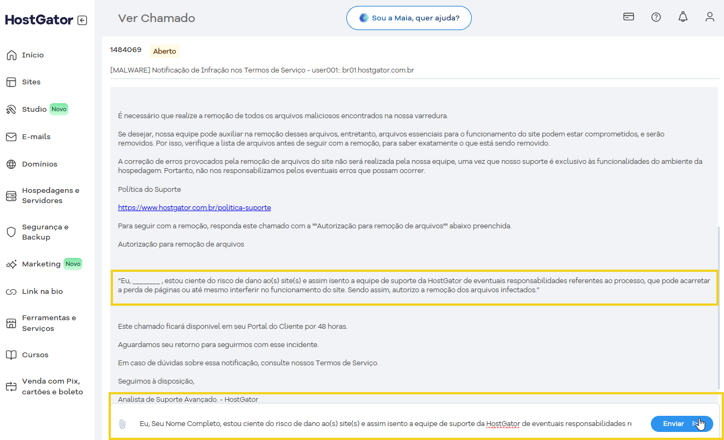Click 'Analista de Suporte Avançado. - HostGator' signature

pyautogui.click(x=188, y=400)
